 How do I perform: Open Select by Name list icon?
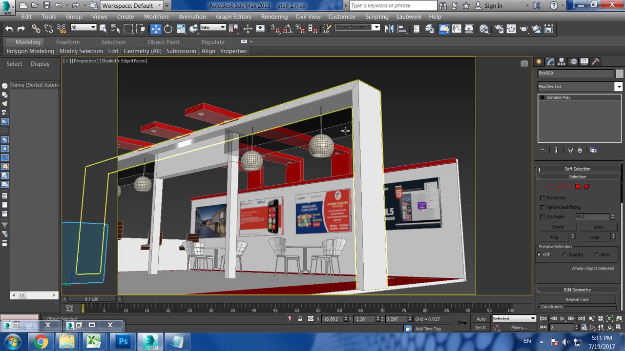coord(115,29)
